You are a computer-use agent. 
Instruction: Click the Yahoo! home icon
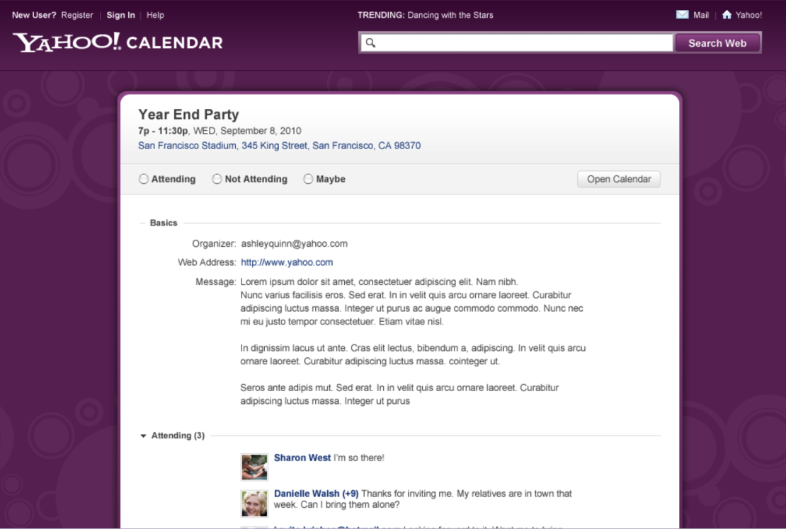(x=727, y=15)
